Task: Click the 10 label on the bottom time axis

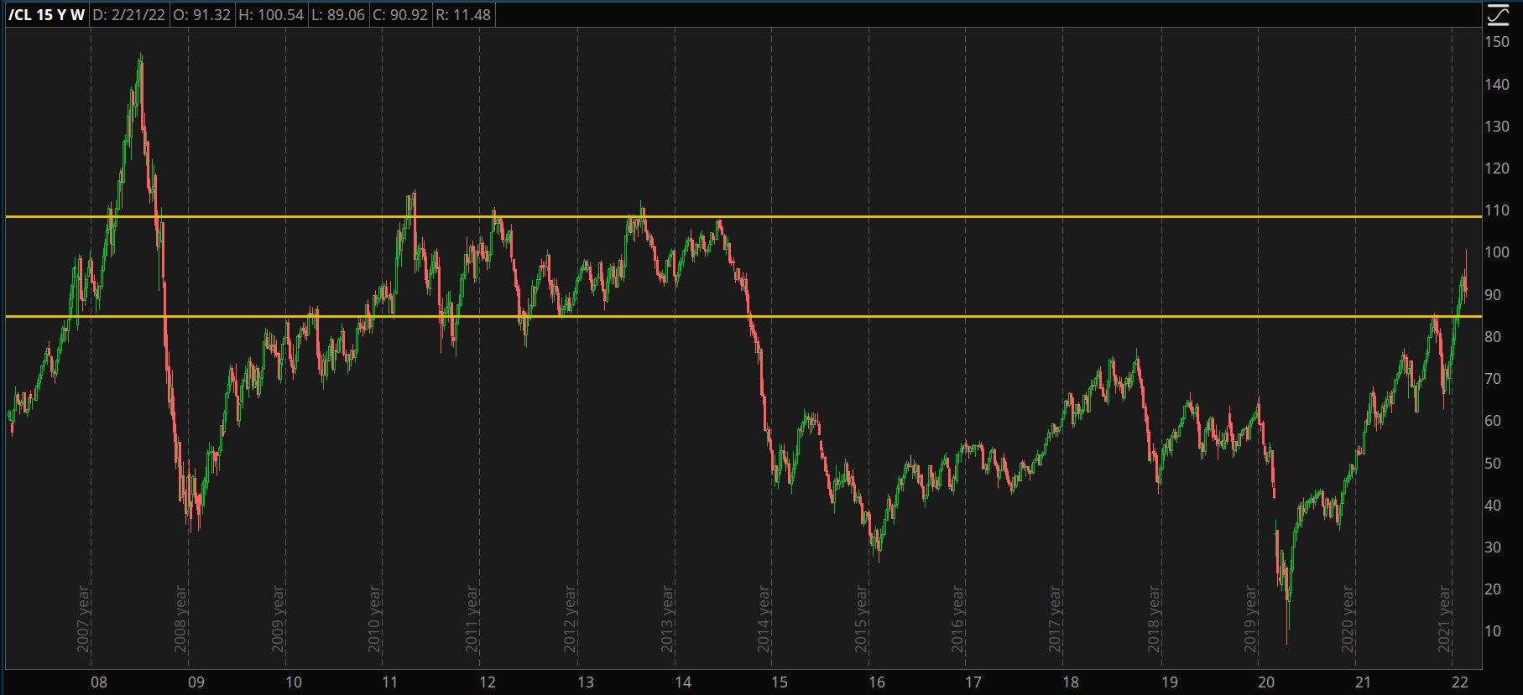Action: tap(294, 682)
